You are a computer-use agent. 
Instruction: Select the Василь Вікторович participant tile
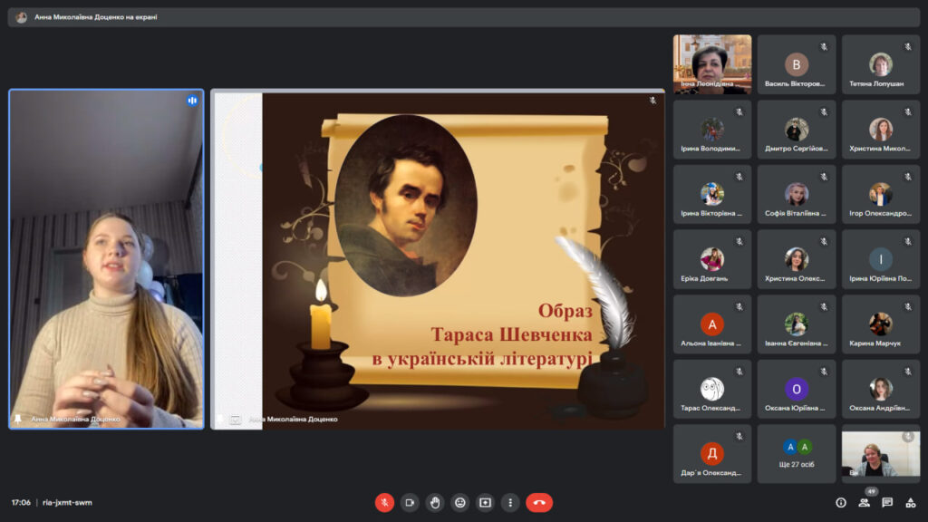(x=797, y=65)
